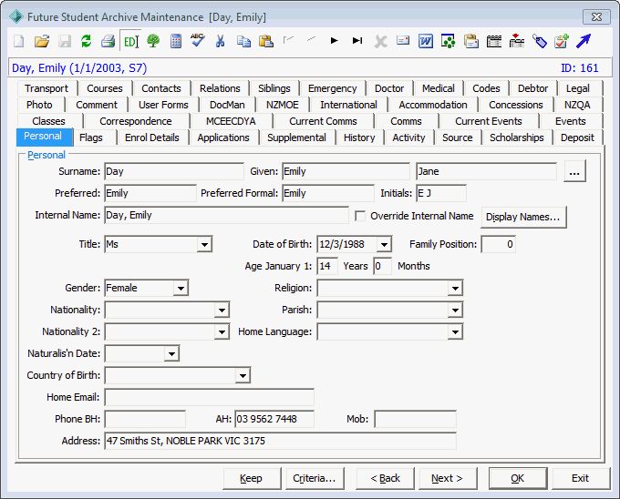Open the Parish dropdown

(x=455, y=310)
